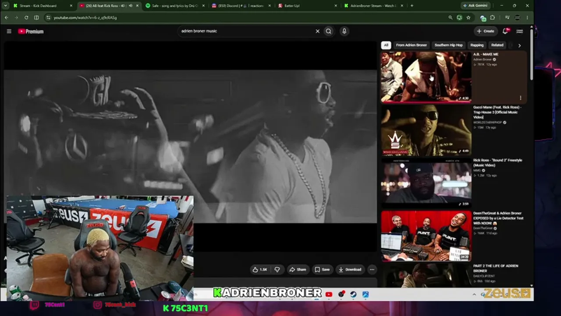561x316 pixels.
Task: Filter by From Adrien Broner chip
Action: pos(411,45)
